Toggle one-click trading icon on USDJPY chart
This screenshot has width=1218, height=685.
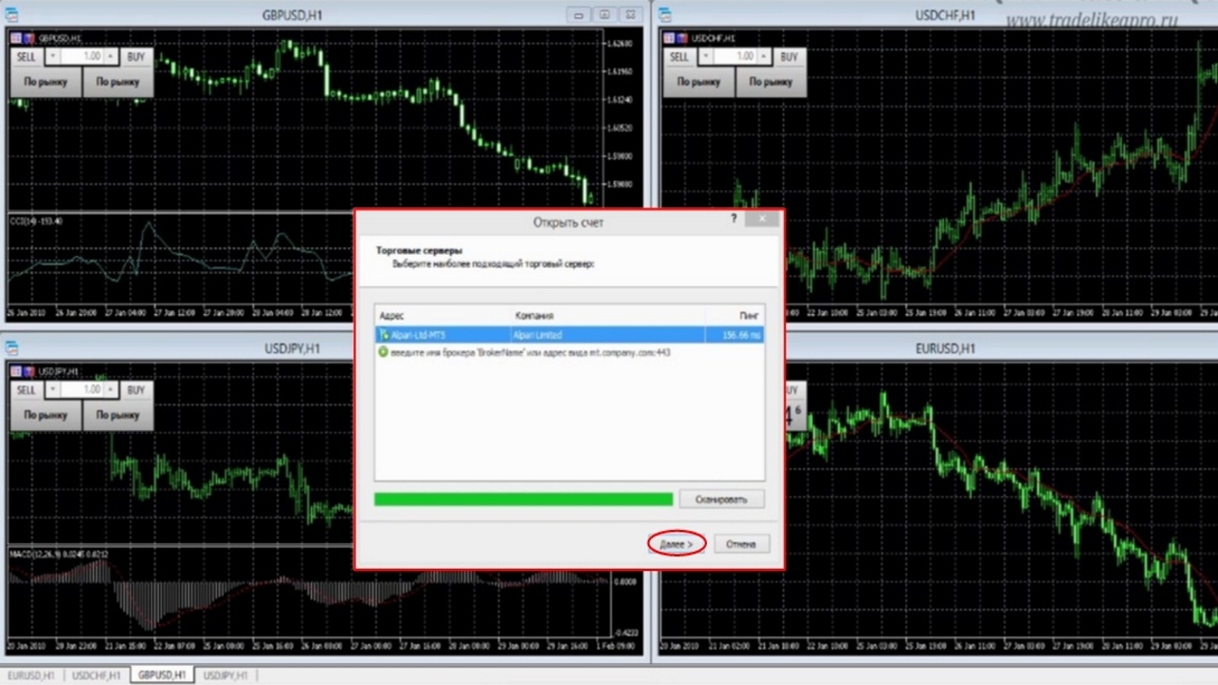coord(17,371)
